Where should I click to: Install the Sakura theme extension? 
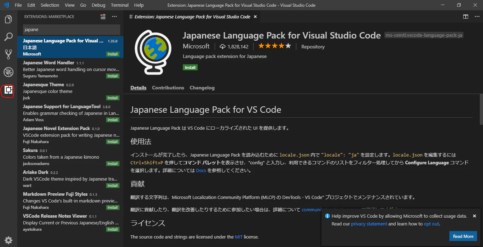point(113,164)
